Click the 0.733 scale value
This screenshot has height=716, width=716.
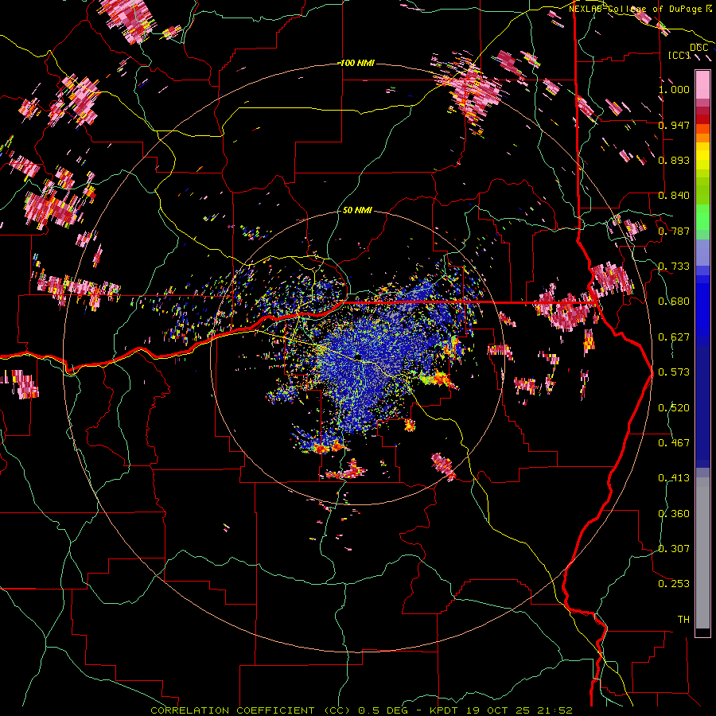pyautogui.click(x=674, y=267)
